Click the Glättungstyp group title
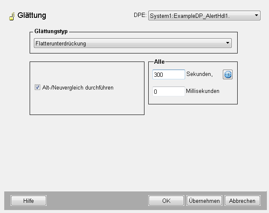 tap(51, 31)
